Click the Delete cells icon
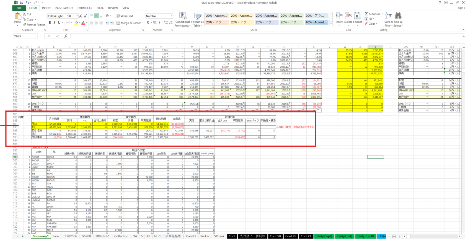 click(x=348, y=16)
